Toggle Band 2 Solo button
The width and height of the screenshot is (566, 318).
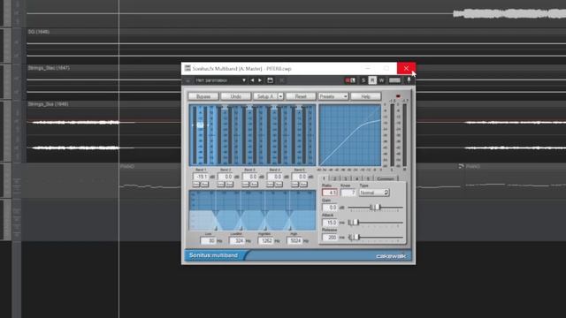pyautogui.click(x=220, y=185)
